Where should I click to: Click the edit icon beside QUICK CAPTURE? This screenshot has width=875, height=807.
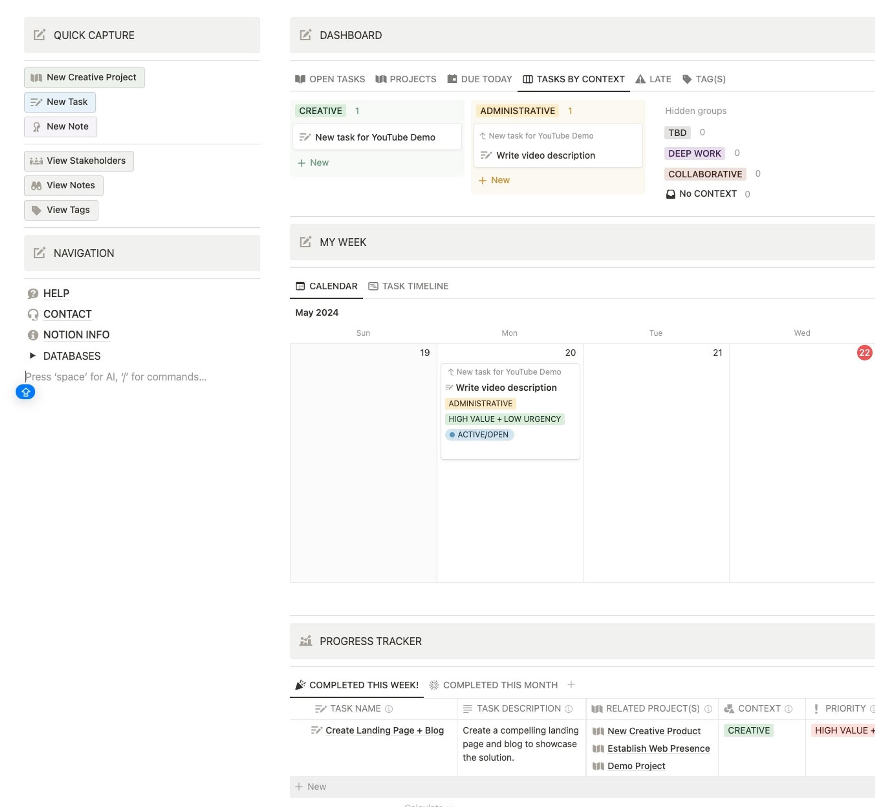pyautogui.click(x=40, y=35)
